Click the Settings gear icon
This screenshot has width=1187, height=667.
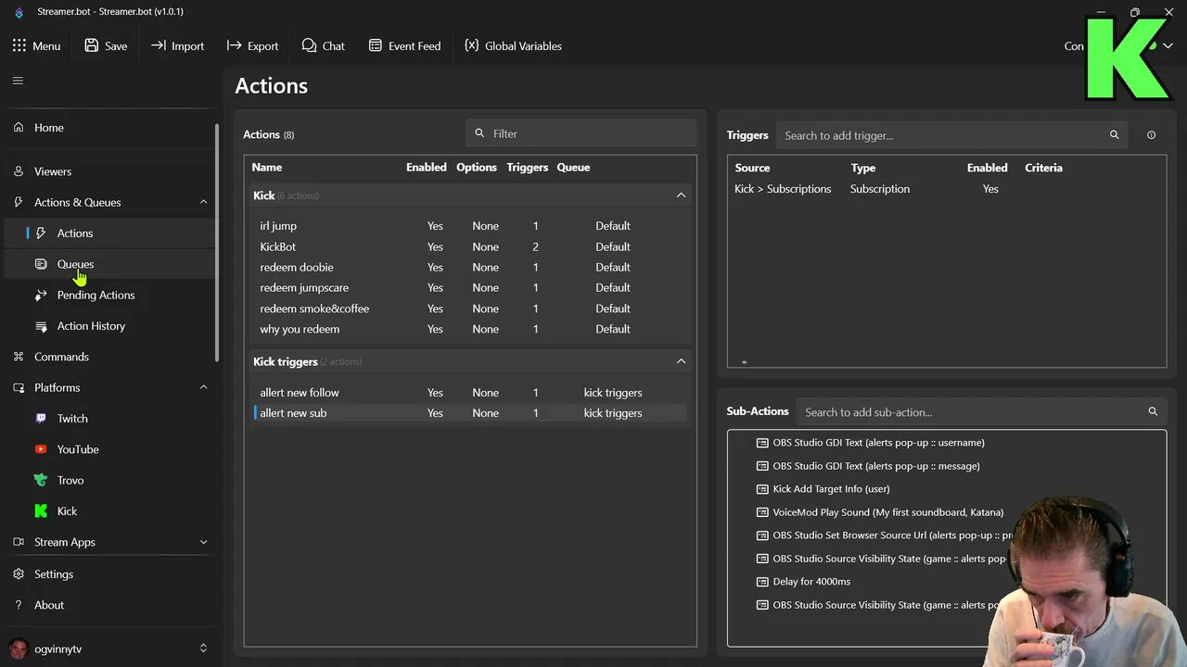click(x=19, y=574)
